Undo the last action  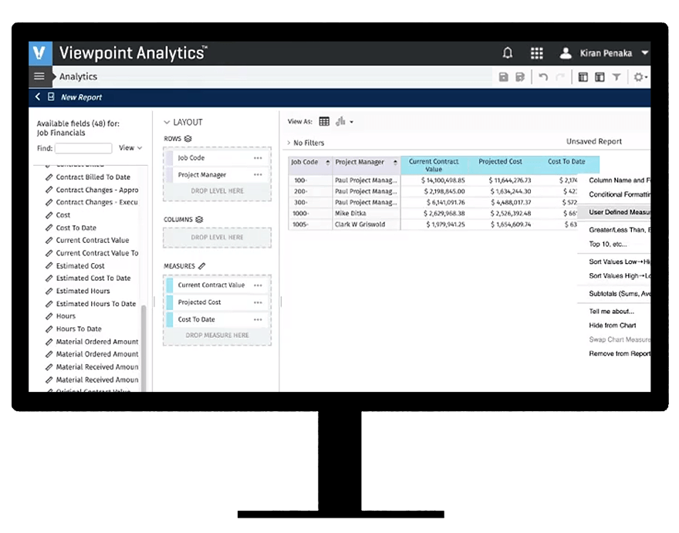click(x=543, y=77)
